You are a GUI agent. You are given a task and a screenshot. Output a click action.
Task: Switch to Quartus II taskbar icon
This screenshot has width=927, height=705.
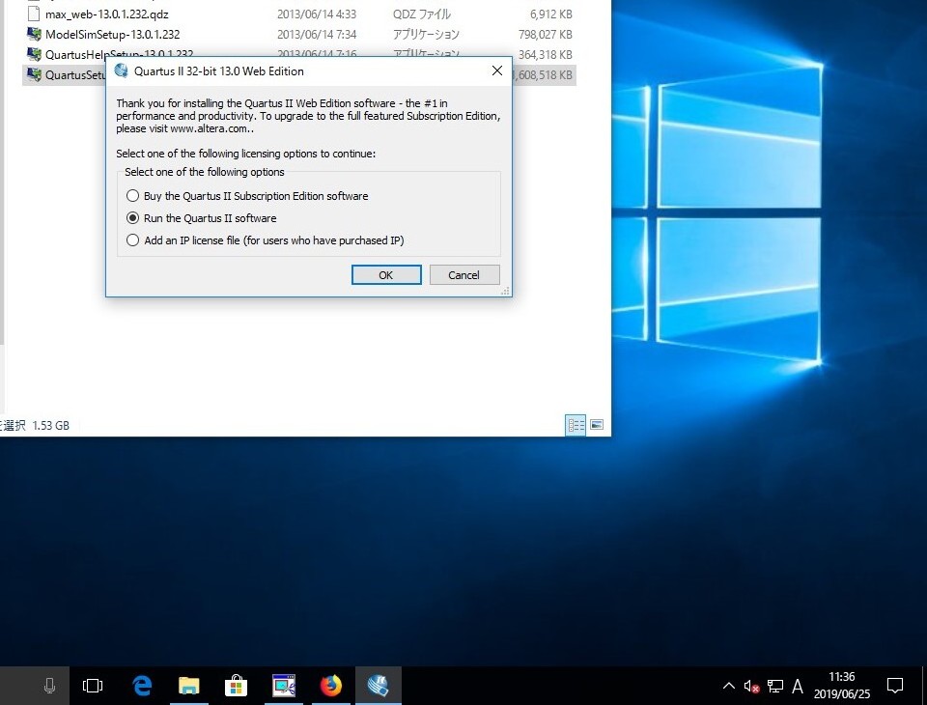pyautogui.click(x=379, y=686)
